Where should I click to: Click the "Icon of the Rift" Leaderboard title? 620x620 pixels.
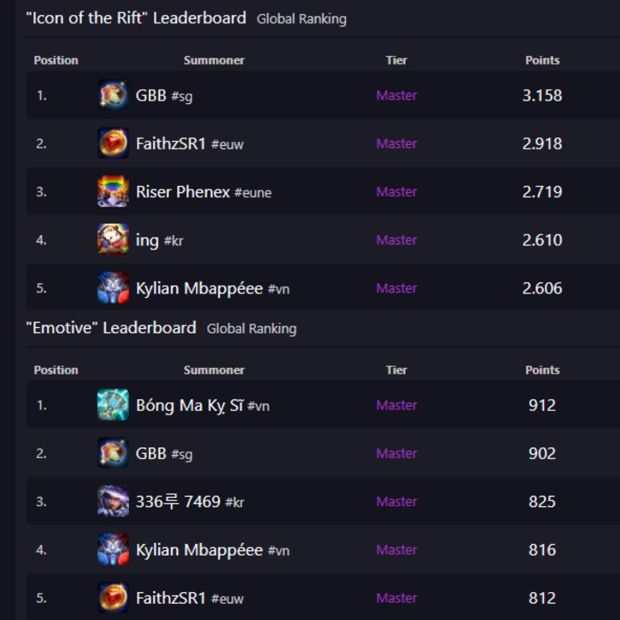pyautogui.click(x=136, y=18)
